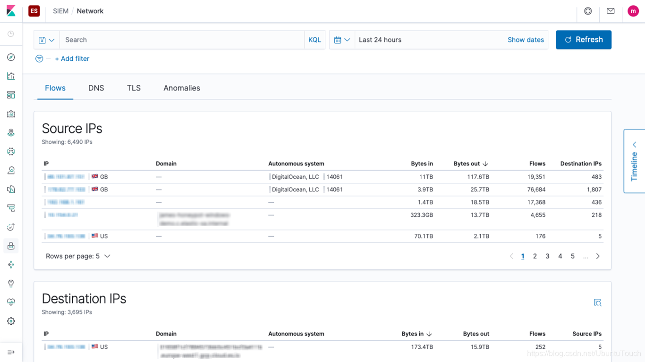
Task: Select the SIEM lock icon in sidebar
Action: click(x=11, y=246)
